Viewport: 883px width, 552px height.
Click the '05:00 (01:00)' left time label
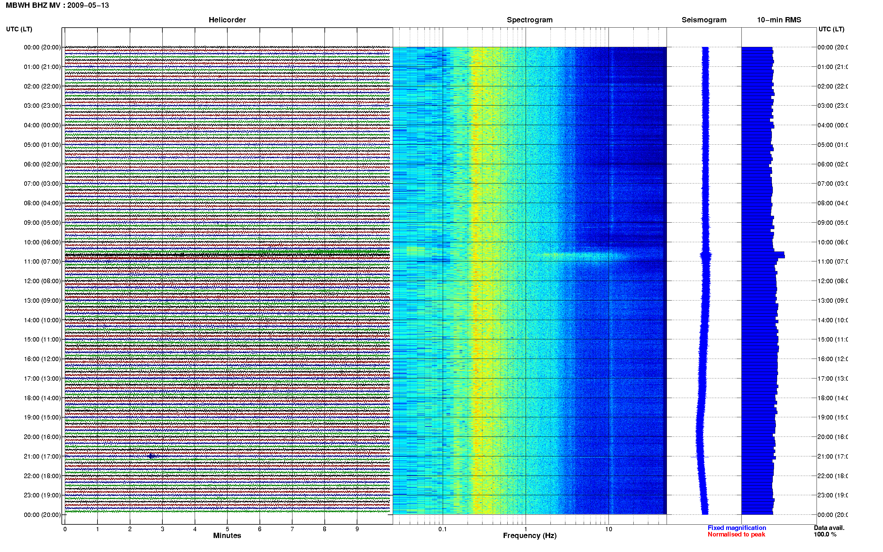[42, 145]
